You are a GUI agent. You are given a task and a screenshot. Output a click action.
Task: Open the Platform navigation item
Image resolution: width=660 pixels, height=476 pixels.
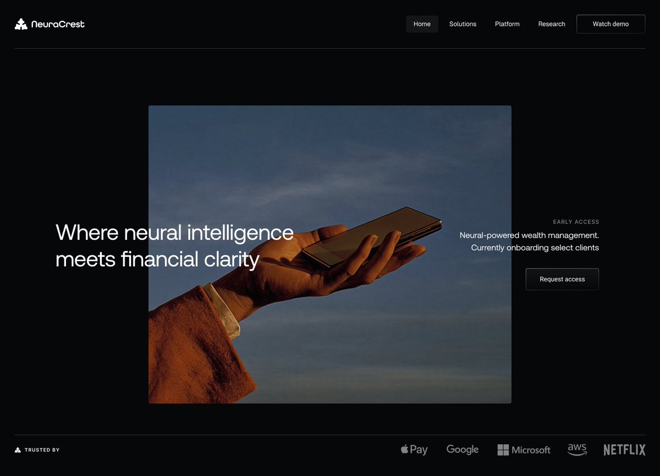[x=507, y=24]
